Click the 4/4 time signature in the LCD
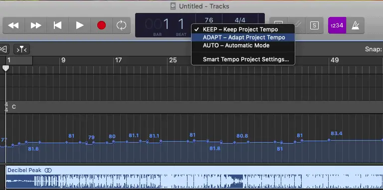The height and width of the screenshot is (190, 383). [x=240, y=20]
